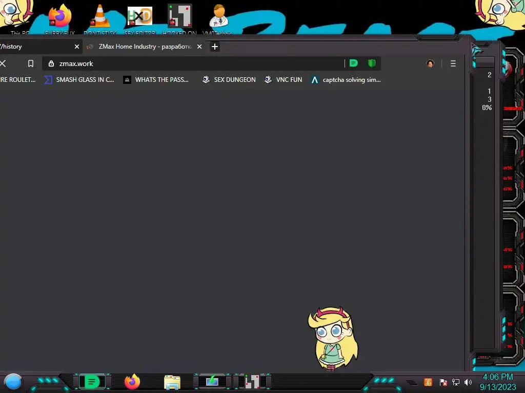The image size is (525, 393).
Task: Click the green chat bubble extension icon
Action: point(354,63)
